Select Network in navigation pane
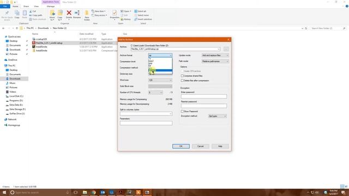The width and height of the screenshot is (349, 196). click(x=12, y=120)
